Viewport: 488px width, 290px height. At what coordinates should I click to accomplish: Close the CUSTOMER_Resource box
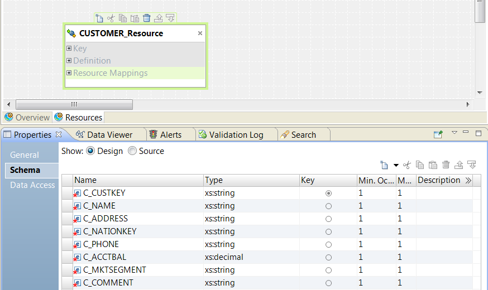(x=200, y=33)
